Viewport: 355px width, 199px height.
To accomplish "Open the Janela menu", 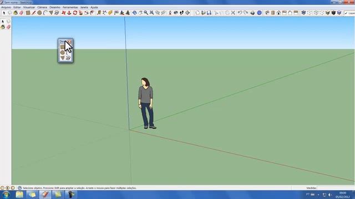I will pyautogui.click(x=84, y=7).
